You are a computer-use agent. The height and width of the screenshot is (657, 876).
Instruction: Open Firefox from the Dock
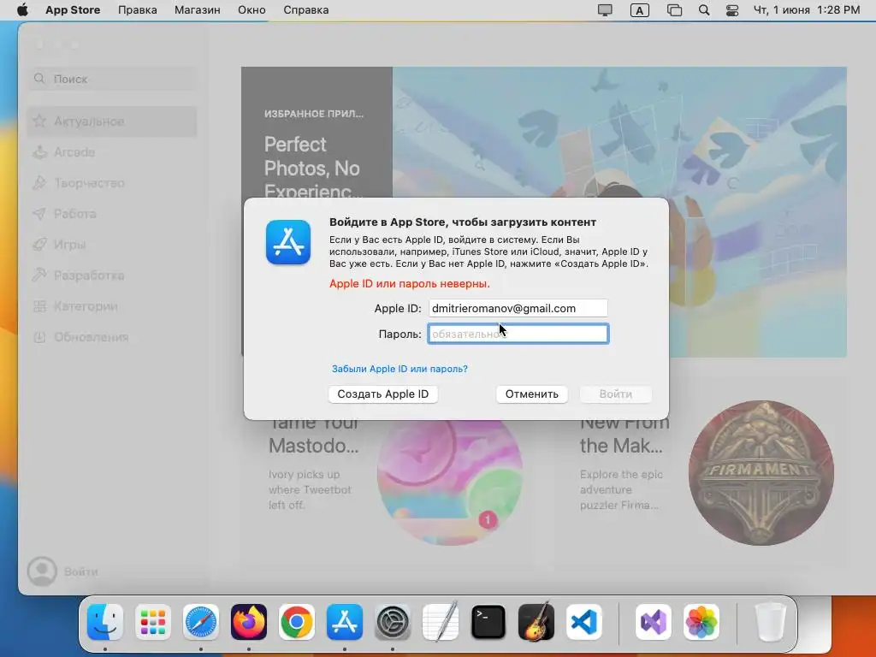point(249,622)
